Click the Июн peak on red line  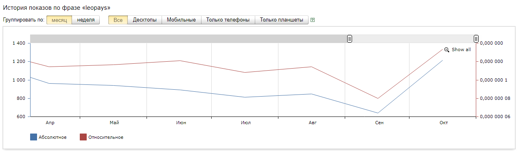click(x=180, y=60)
